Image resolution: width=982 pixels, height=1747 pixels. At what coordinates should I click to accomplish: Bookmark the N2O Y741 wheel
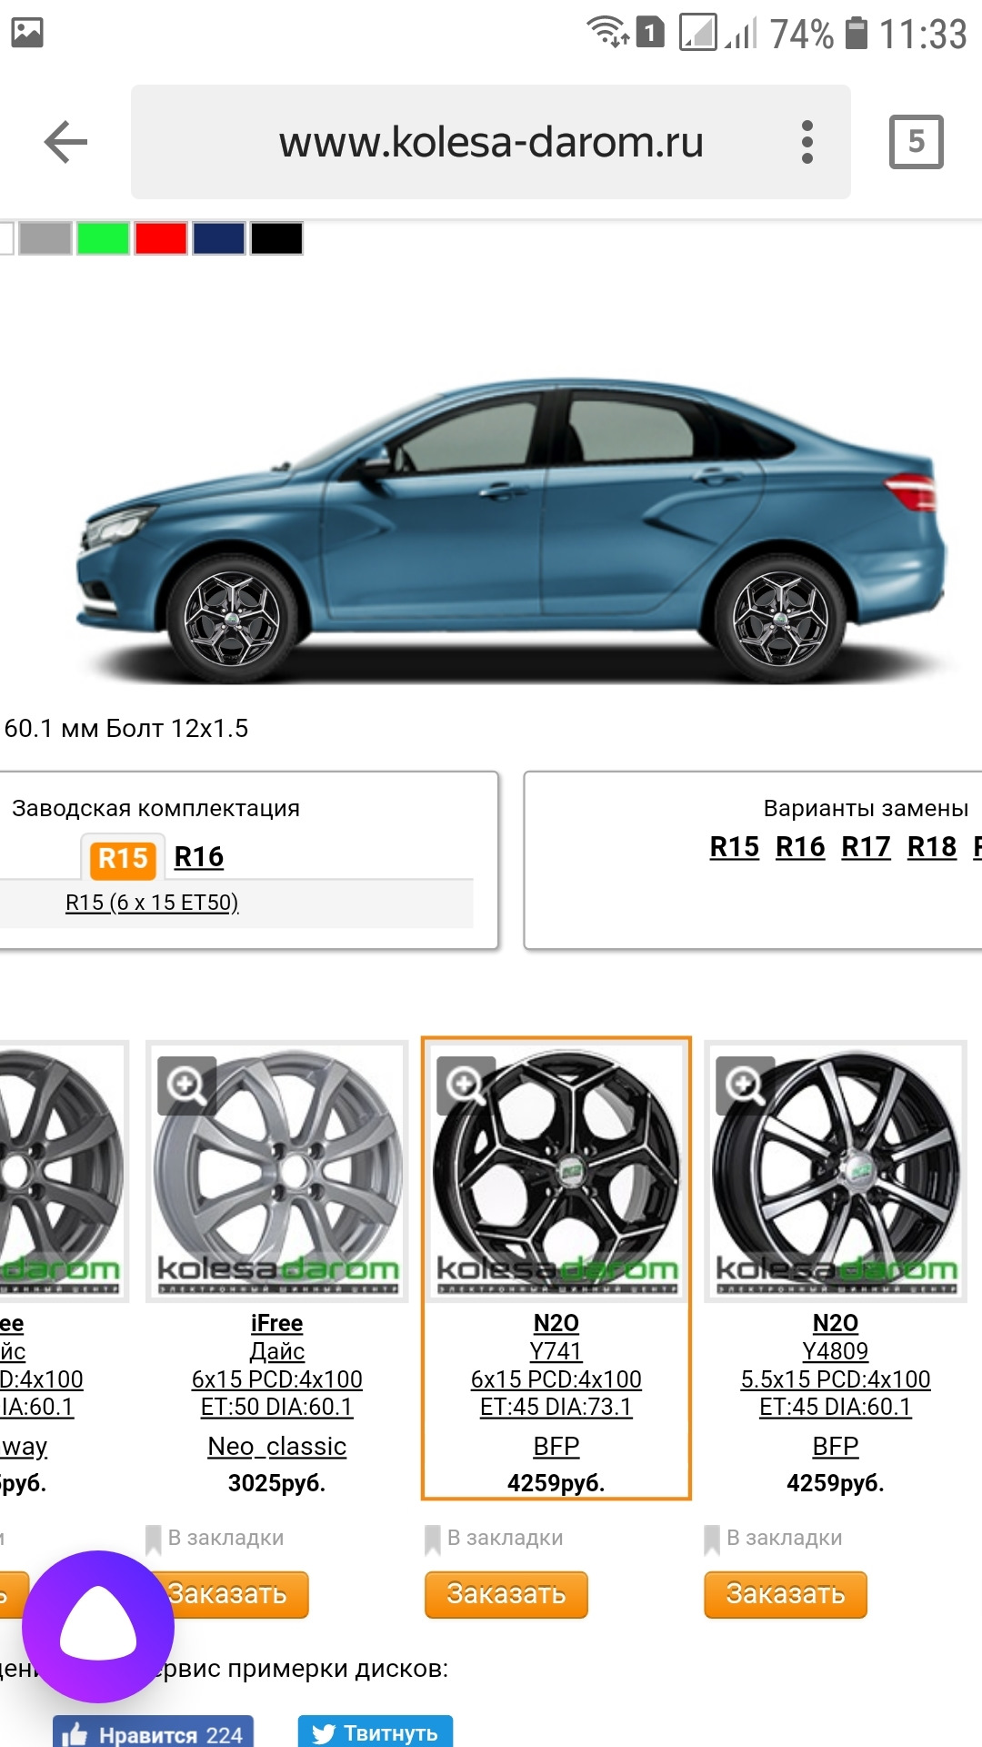[x=495, y=1538]
